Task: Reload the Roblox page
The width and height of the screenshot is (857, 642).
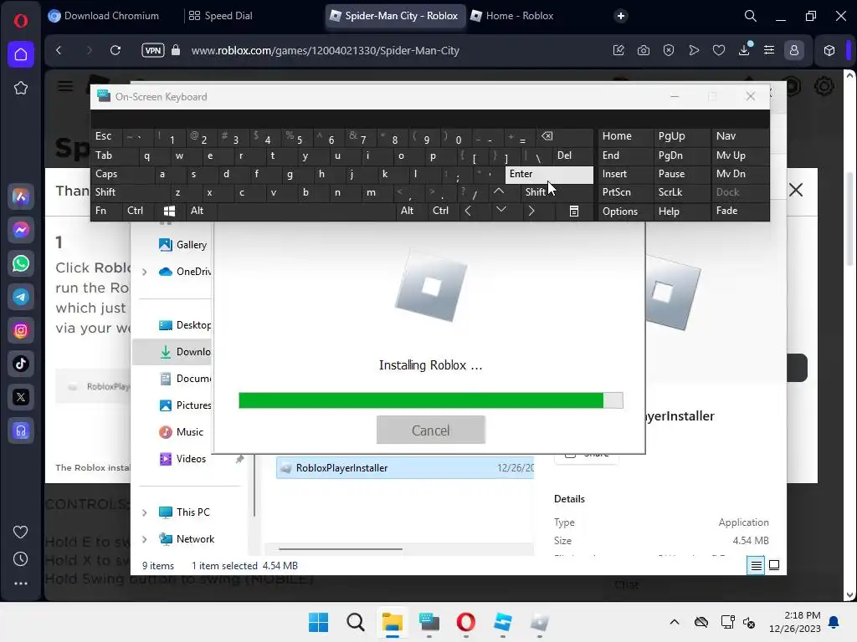Action: click(x=115, y=50)
